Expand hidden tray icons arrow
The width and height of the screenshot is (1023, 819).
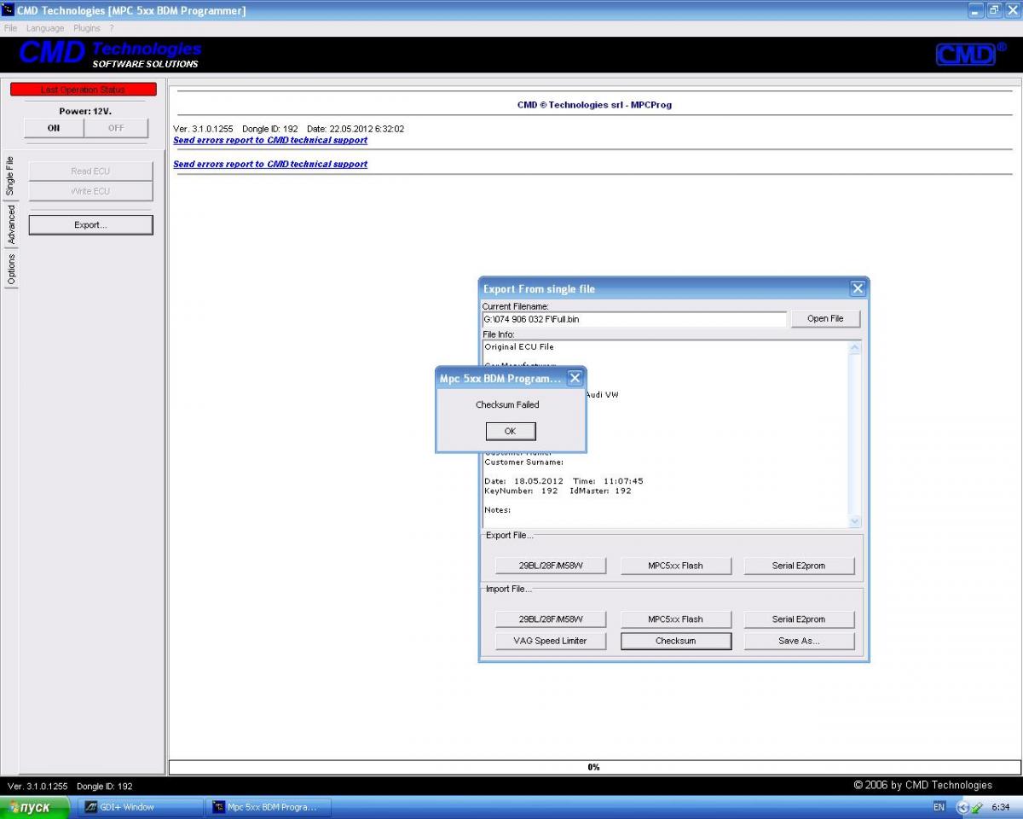(x=962, y=807)
